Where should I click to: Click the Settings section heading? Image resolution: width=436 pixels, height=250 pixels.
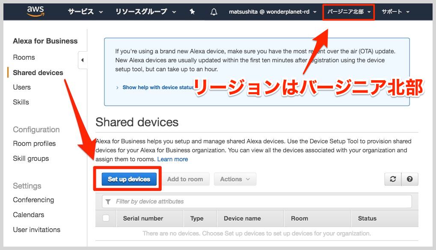(27, 186)
